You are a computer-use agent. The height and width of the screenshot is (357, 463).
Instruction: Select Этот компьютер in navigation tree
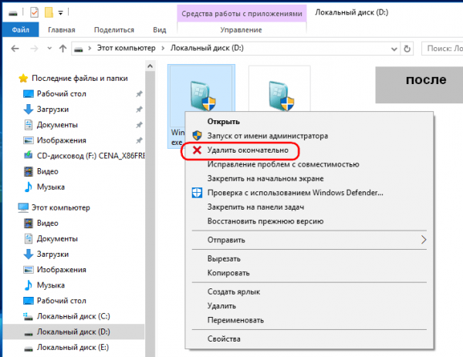(60, 207)
